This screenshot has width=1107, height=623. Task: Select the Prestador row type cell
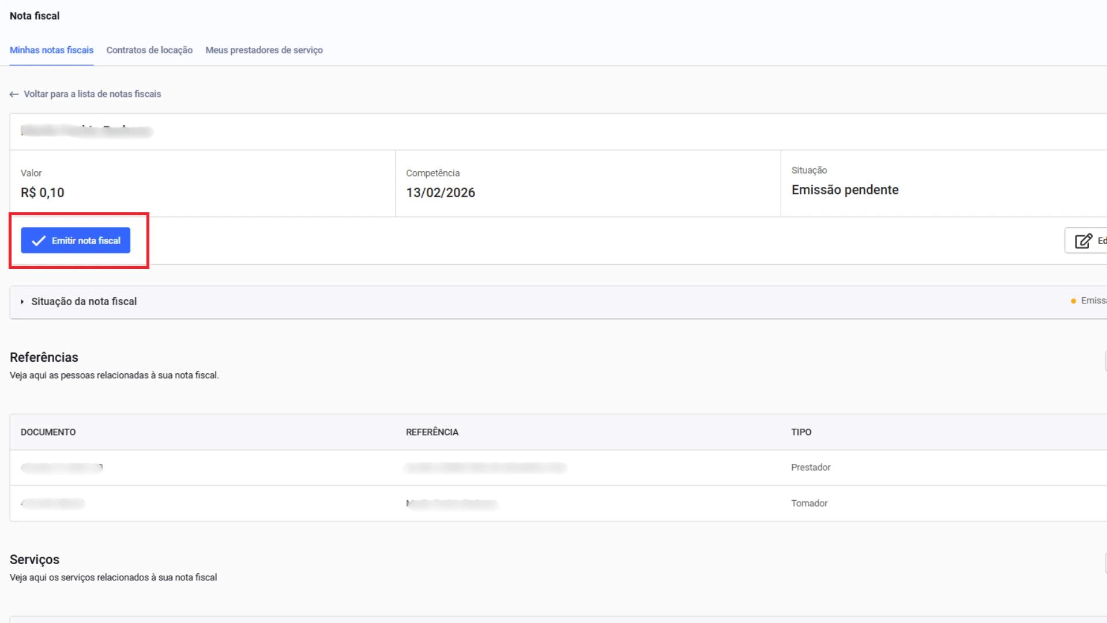pos(811,467)
